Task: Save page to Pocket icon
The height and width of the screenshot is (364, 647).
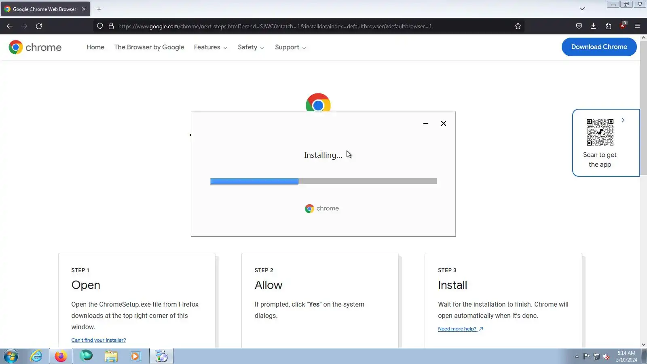Action: pyautogui.click(x=579, y=26)
